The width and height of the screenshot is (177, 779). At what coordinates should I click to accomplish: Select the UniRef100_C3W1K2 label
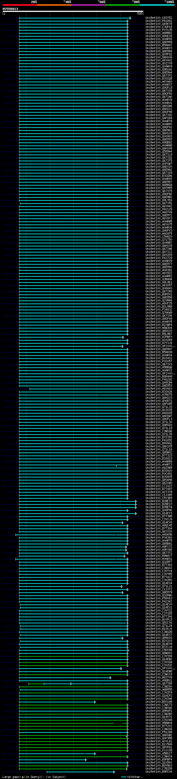tap(159, 568)
